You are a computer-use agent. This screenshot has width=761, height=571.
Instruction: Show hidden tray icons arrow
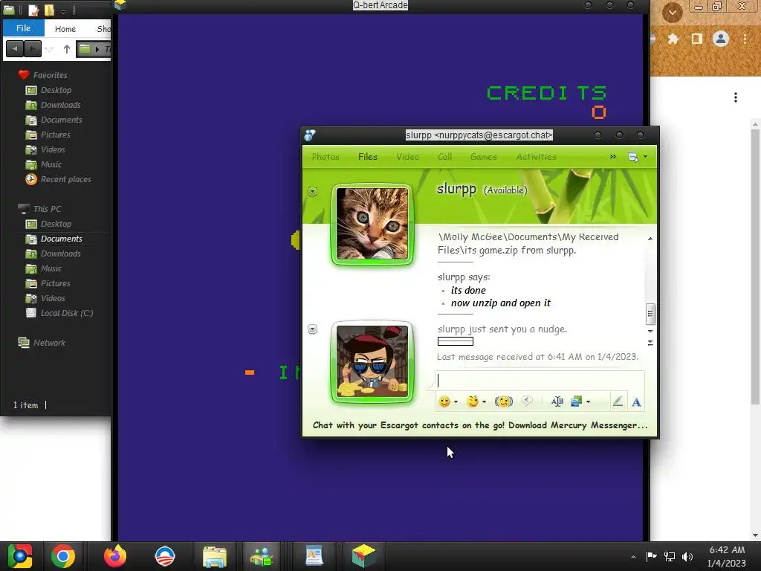pos(633,556)
